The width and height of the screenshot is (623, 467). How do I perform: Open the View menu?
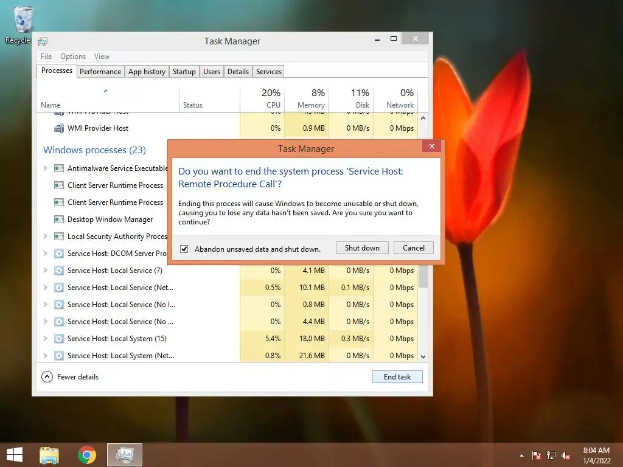[102, 57]
